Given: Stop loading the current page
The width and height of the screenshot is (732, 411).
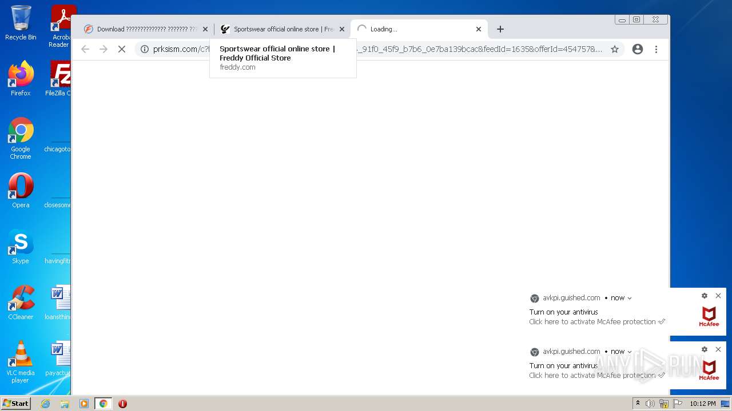Looking at the screenshot, I should (x=122, y=49).
